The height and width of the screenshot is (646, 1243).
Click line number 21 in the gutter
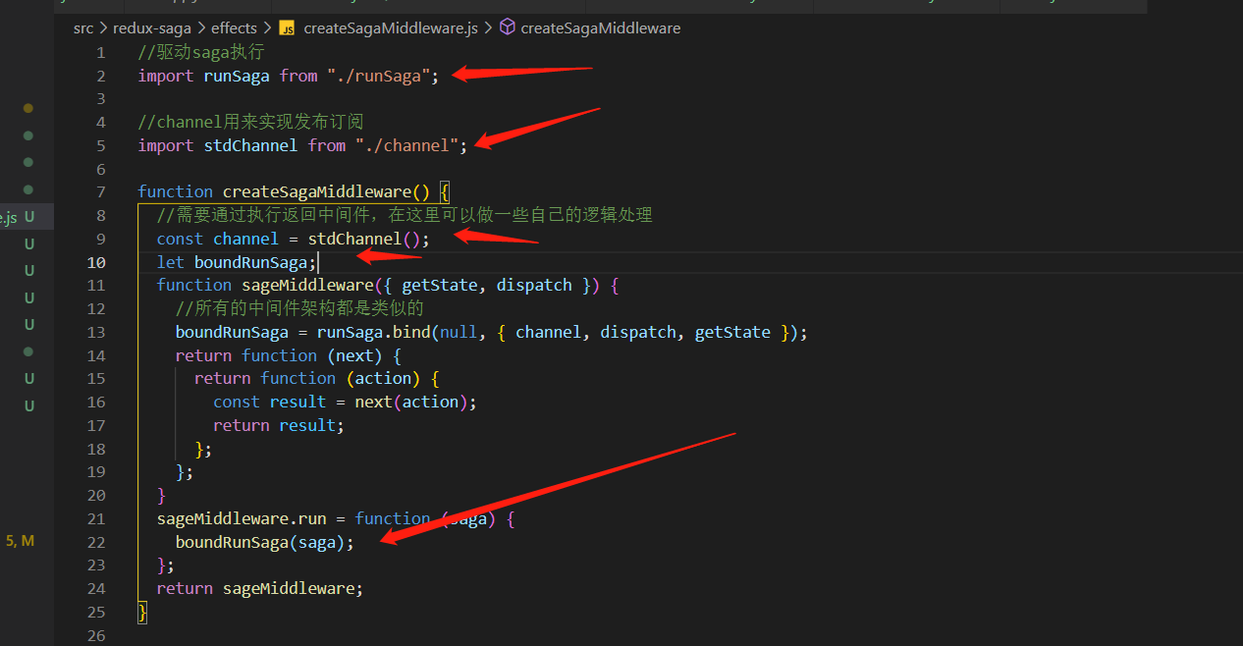tap(96, 518)
